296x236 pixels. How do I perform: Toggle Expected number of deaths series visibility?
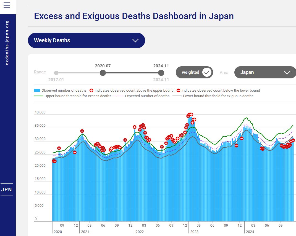[147, 96]
